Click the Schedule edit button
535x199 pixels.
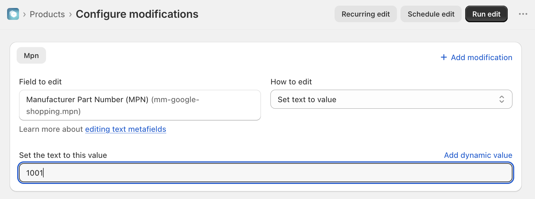(431, 14)
